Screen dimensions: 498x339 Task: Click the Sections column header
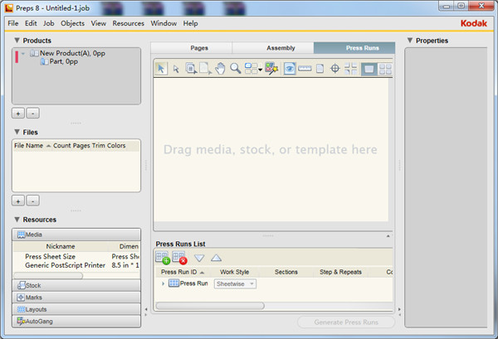coord(286,272)
